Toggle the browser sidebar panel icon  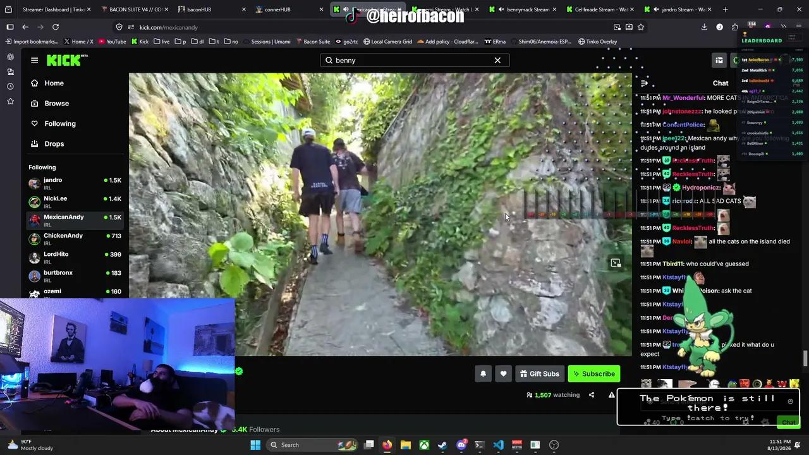(x=10, y=27)
